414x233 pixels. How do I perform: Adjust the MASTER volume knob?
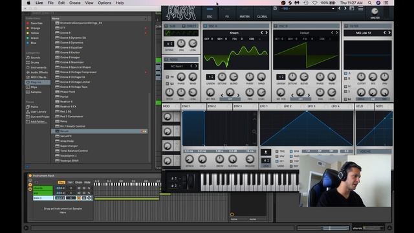coord(375,11)
